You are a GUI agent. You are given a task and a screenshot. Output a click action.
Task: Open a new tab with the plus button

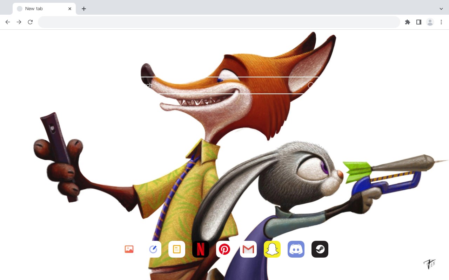83,9
